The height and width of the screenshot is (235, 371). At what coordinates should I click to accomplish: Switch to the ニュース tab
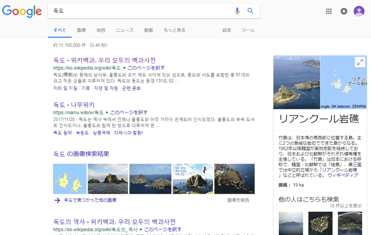124,30
